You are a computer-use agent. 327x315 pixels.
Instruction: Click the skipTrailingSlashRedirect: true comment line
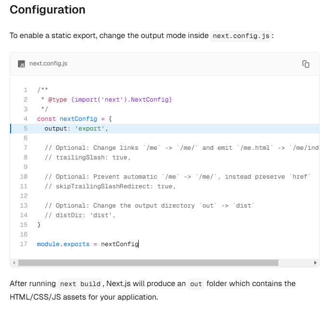coord(110,186)
